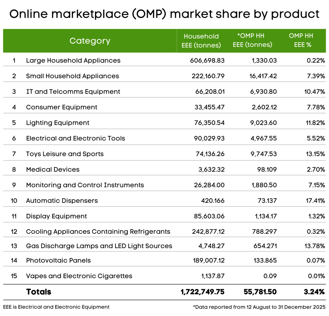Select Cooling Appliances Containing Refrigerants label
This screenshot has width=329, height=316.
pos(98,232)
